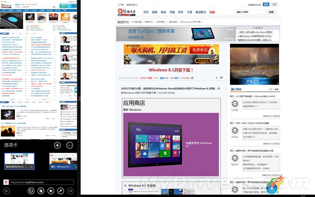315x197 pixels.
Task: Click avatar of user liuking
Action: pyautogui.click(x=235, y=131)
